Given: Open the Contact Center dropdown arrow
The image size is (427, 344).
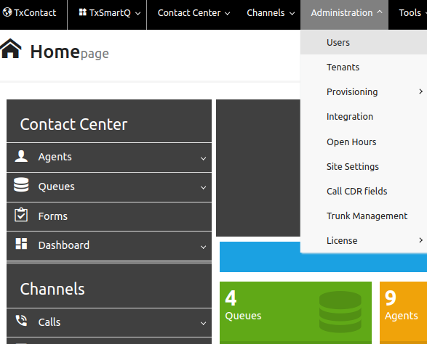Looking at the screenshot, I should [x=228, y=13].
